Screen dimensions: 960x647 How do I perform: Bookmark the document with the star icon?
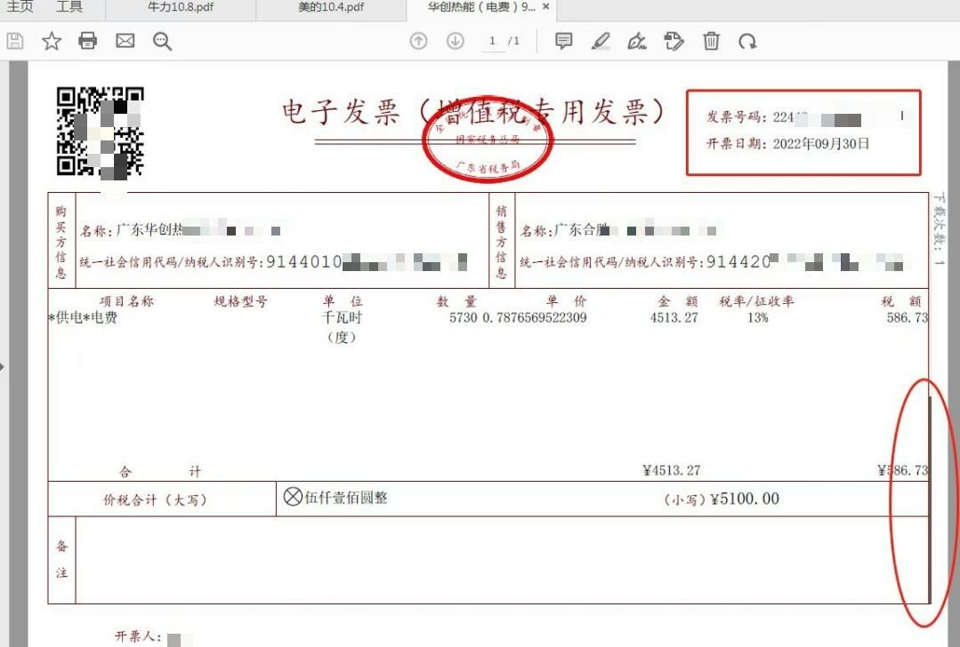(52, 41)
